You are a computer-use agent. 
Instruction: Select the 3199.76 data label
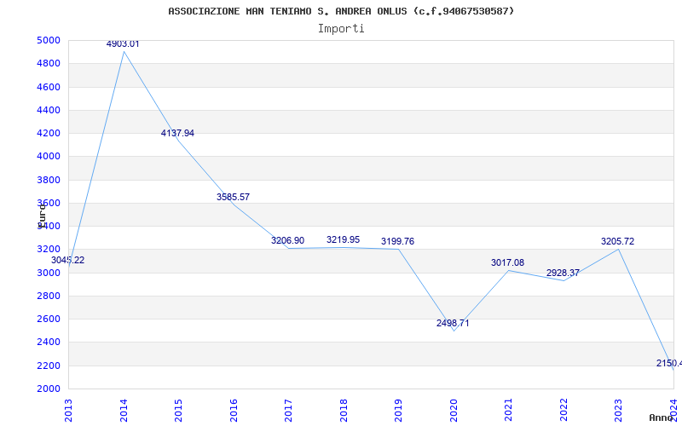[397, 241]
